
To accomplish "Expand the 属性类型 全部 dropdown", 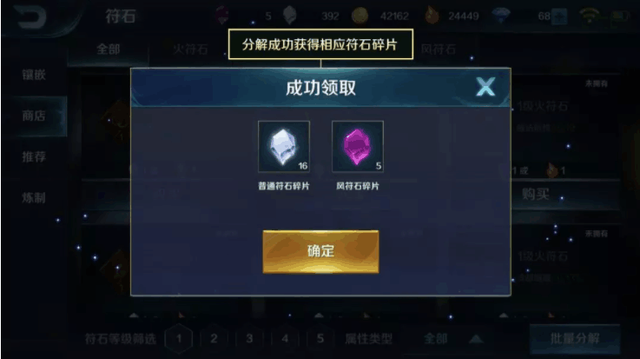I will coord(449,339).
